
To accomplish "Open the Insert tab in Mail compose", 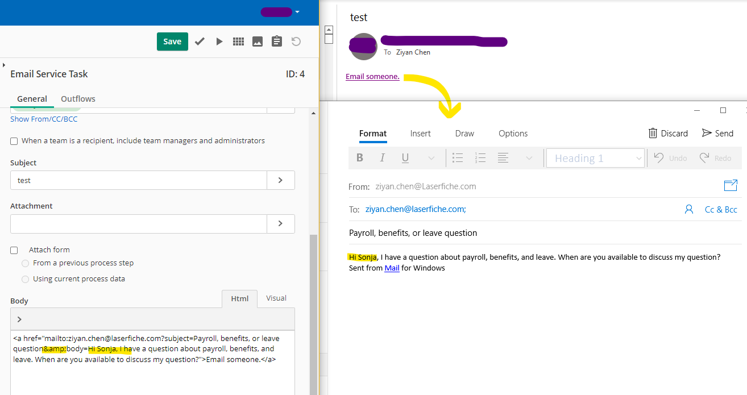I will pos(421,134).
